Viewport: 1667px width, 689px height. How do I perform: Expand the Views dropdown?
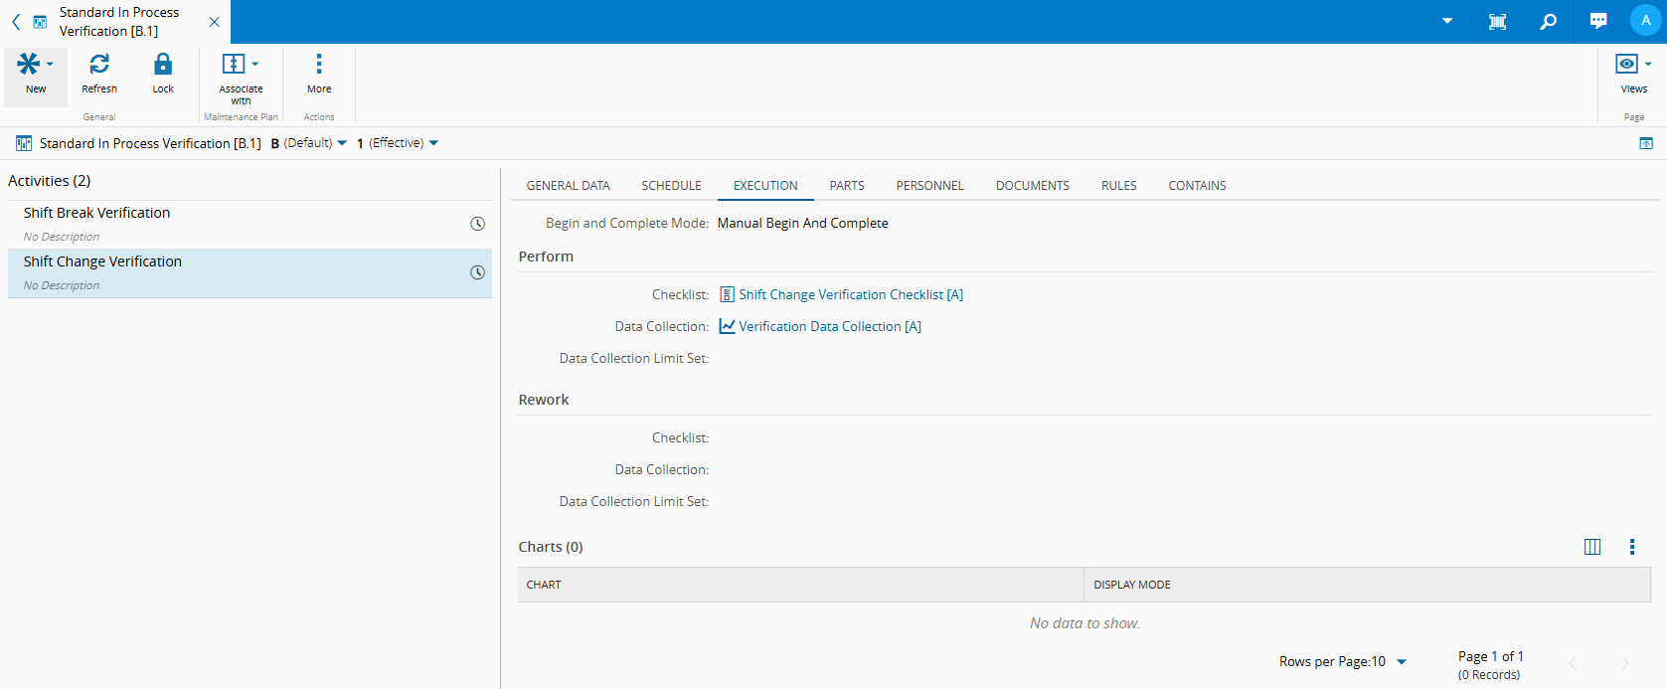(x=1633, y=65)
